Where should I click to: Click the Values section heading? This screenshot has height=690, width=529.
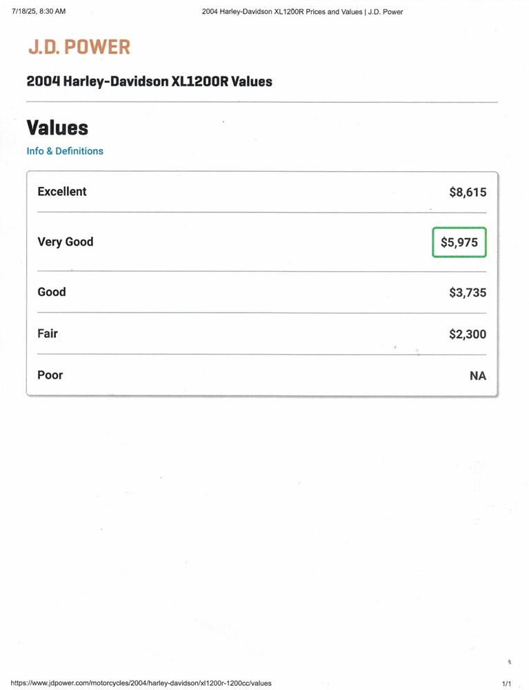coord(57,128)
